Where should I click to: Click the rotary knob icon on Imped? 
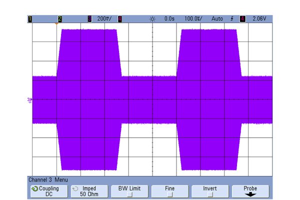point(75,188)
